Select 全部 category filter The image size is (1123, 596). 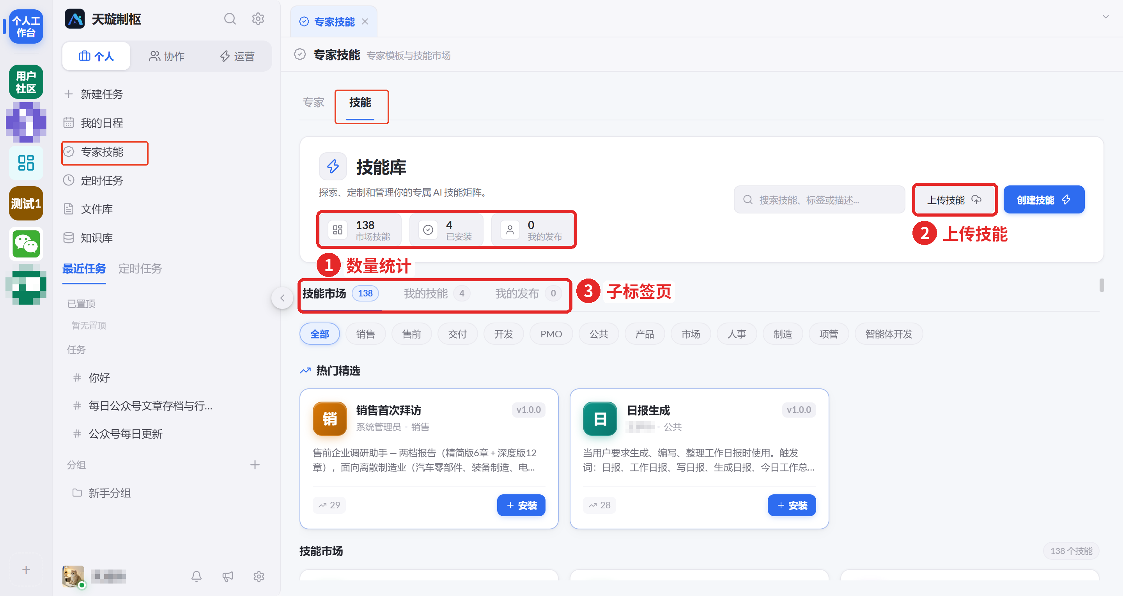click(320, 334)
